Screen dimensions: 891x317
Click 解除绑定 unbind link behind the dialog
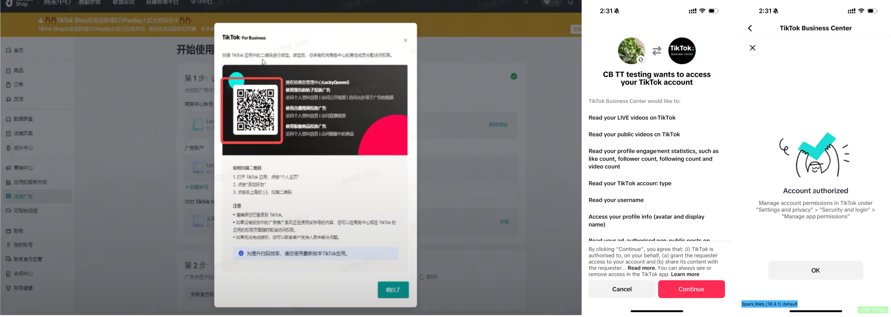[x=498, y=125]
